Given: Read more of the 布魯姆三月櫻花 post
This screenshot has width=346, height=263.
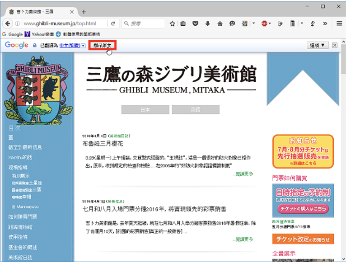Looking at the screenshot, I should pyautogui.click(x=243, y=174).
